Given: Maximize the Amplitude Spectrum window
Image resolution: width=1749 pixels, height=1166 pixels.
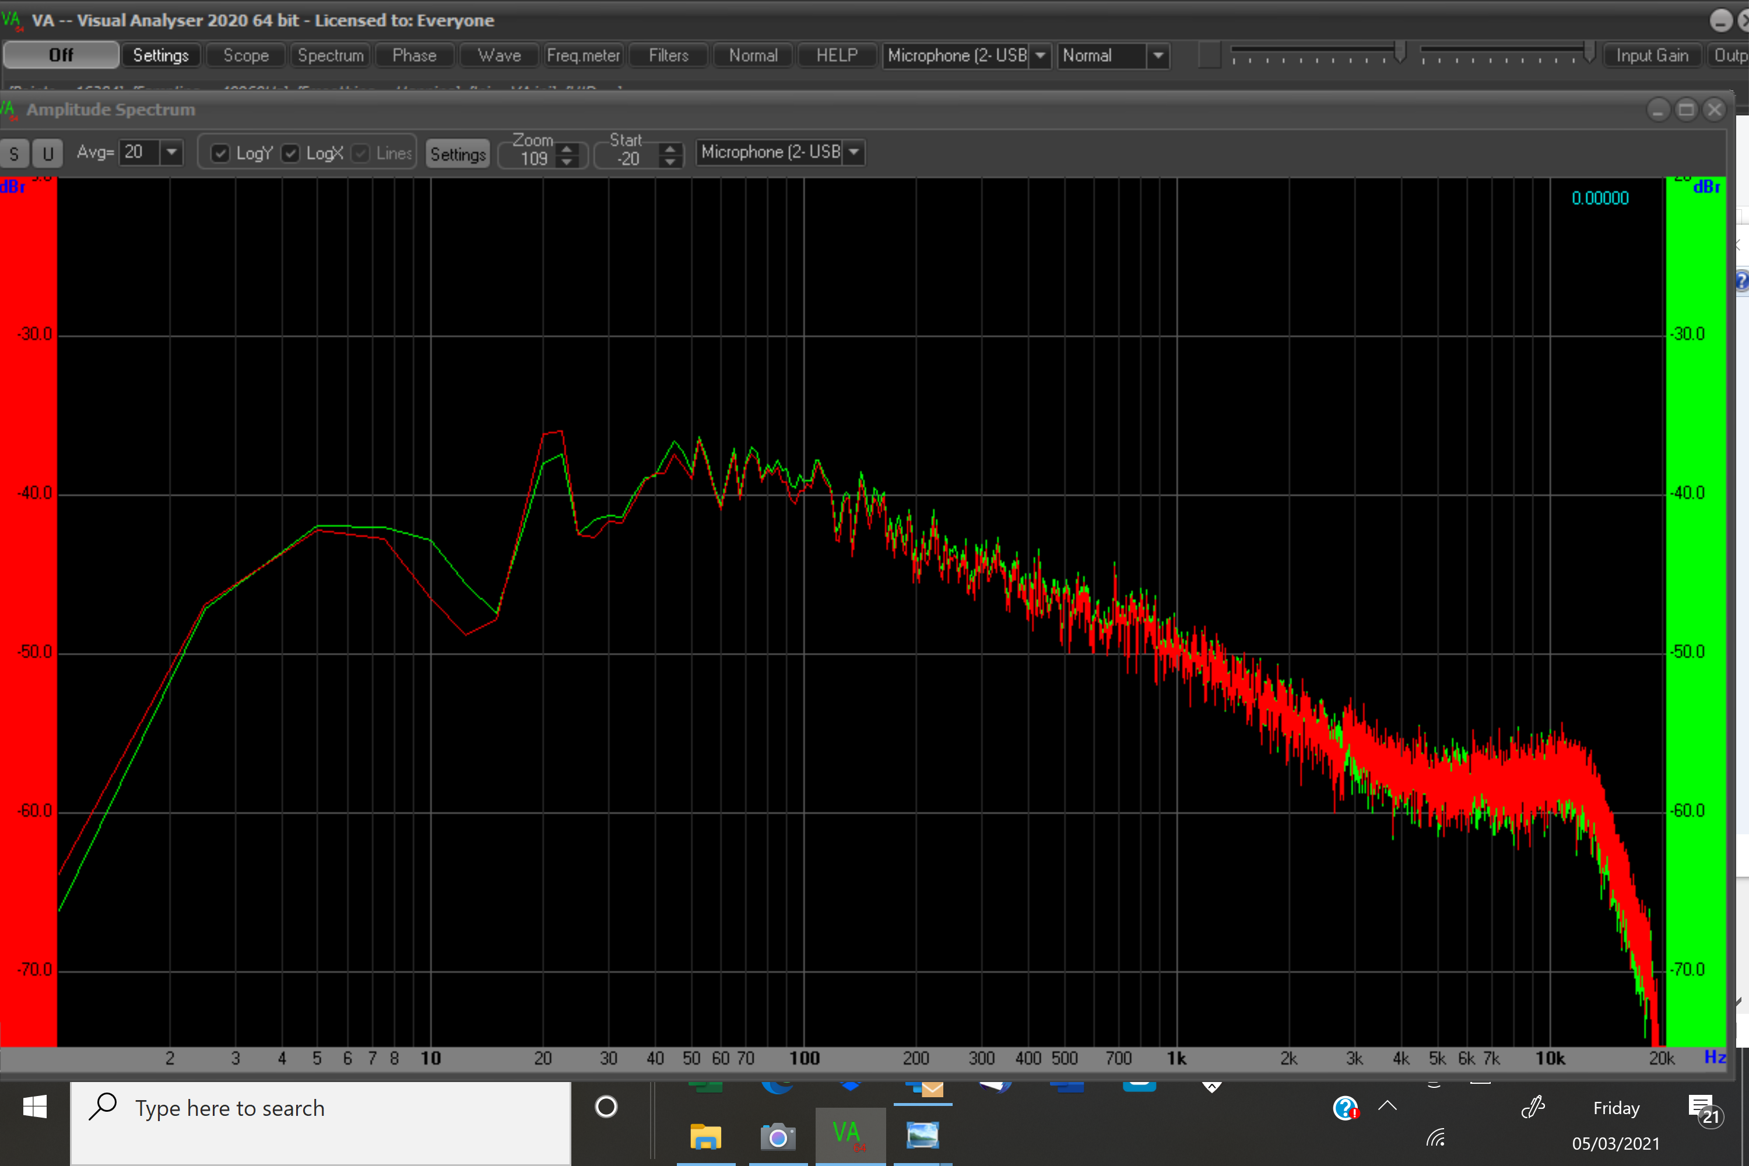Looking at the screenshot, I should pos(1686,110).
